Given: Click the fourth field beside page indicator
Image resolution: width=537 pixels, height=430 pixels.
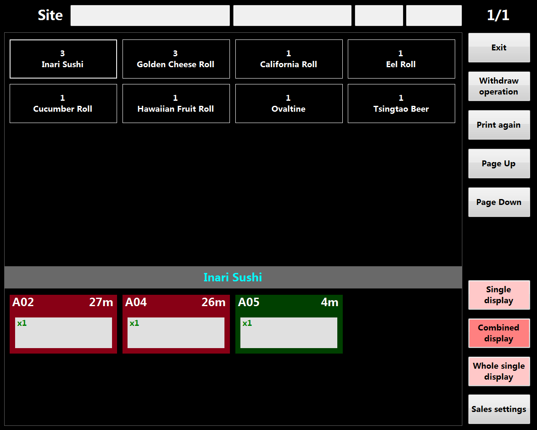Looking at the screenshot, I should tap(434, 16).
